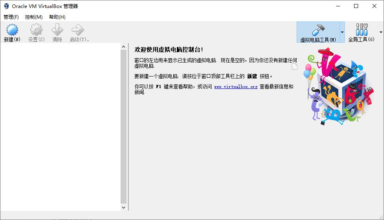Follow the www.virtualbox.org link
Image resolution: width=384 pixels, height=220 pixels.
[x=236, y=86]
